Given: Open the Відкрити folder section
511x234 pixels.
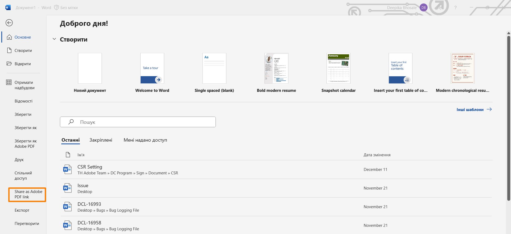Looking at the screenshot, I should point(23,64).
